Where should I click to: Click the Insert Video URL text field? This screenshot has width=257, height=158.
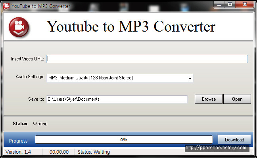point(147,59)
